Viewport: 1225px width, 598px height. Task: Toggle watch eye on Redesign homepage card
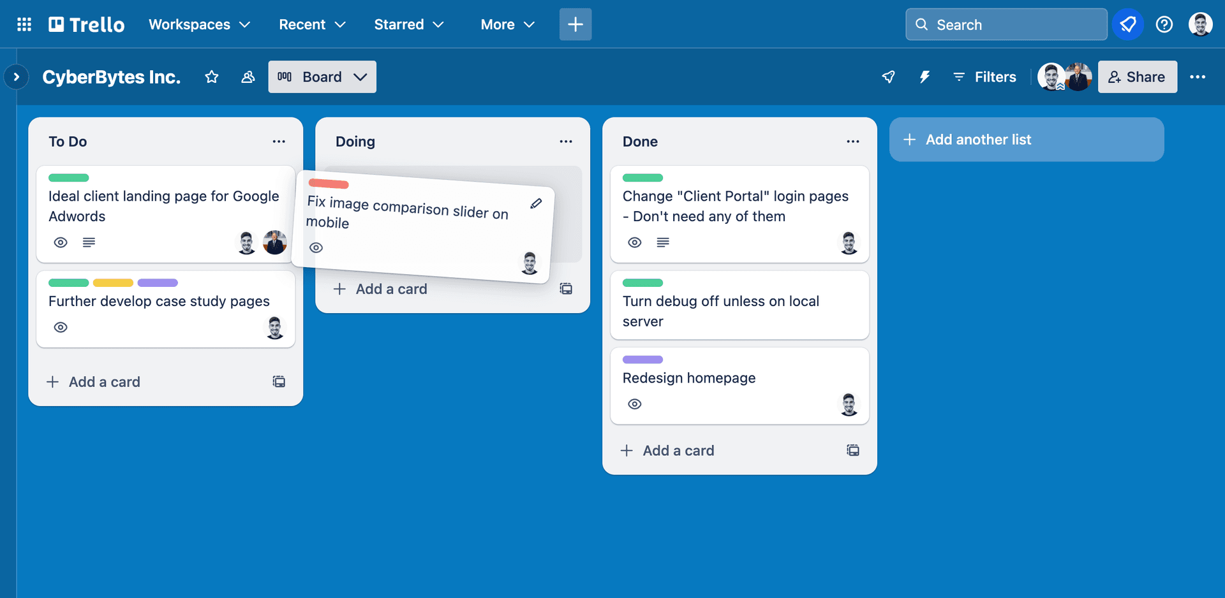point(635,404)
